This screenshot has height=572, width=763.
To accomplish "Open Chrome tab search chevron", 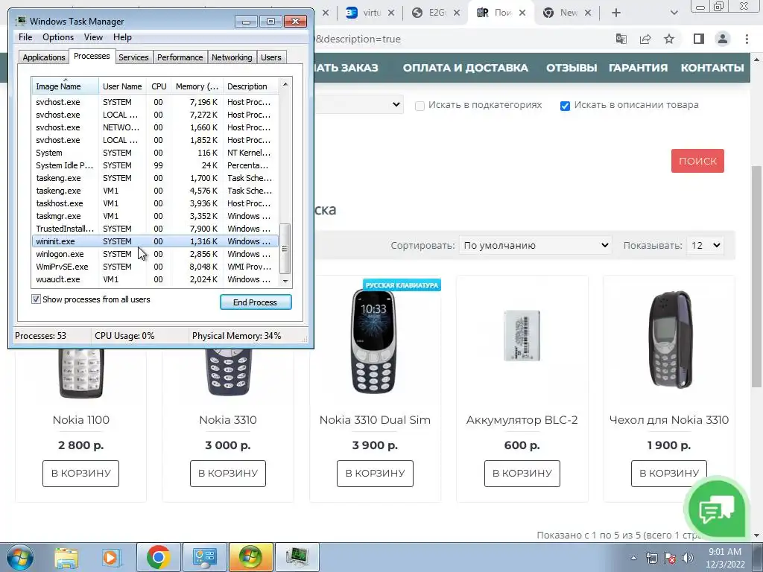I will click(x=674, y=13).
